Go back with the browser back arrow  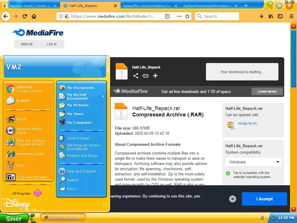(x=6, y=16)
